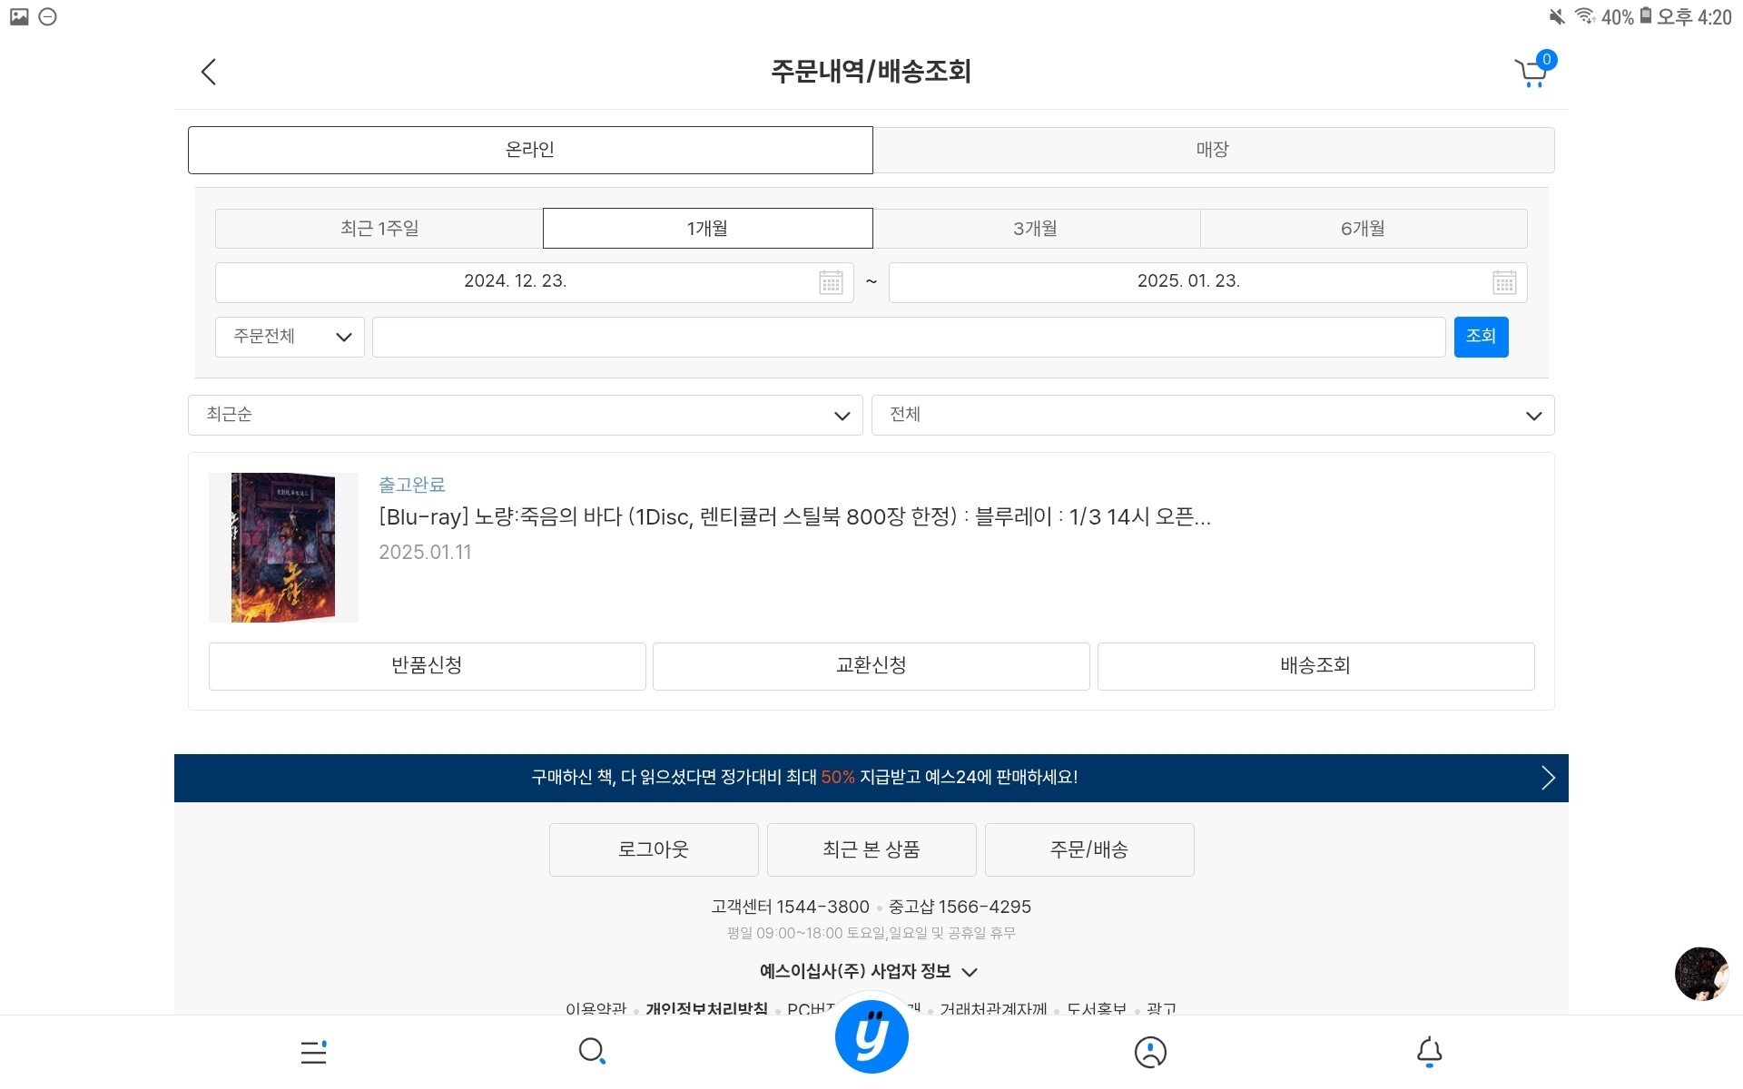Expand 예스이십사(주) 사업자 정보 section

(869, 972)
